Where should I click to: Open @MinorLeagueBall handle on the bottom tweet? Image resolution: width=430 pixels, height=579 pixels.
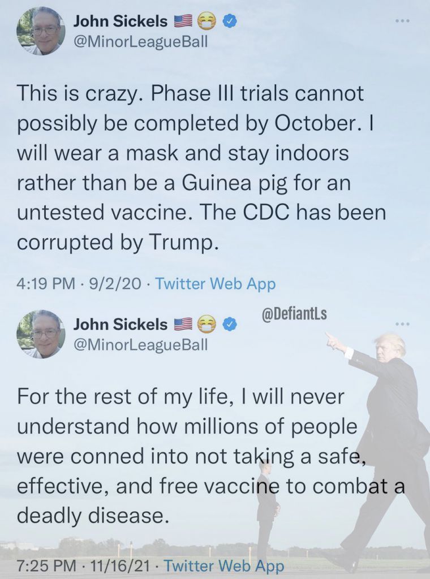(141, 344)
